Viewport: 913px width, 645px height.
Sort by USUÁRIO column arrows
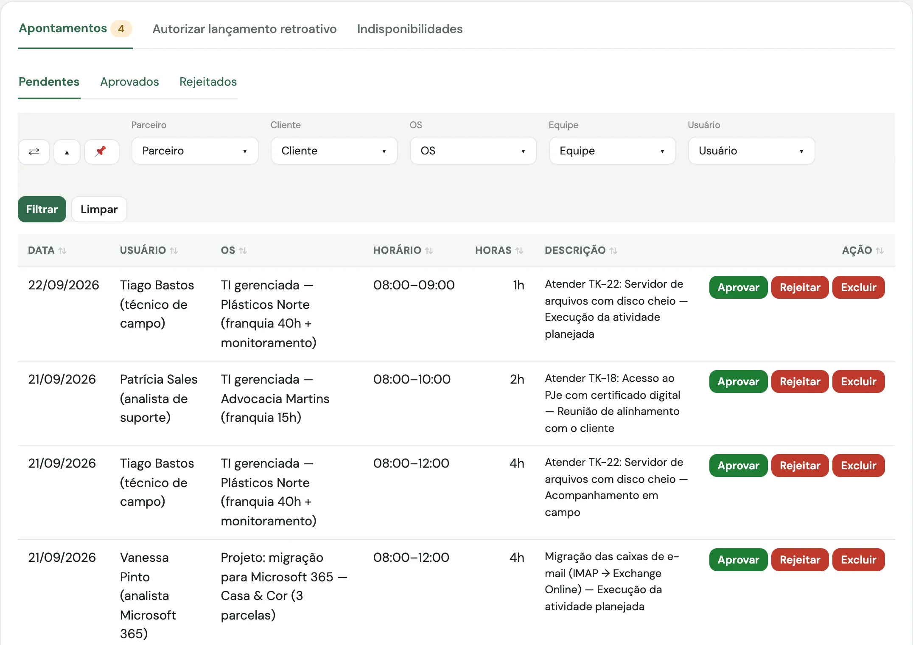[x=174, y=251]
